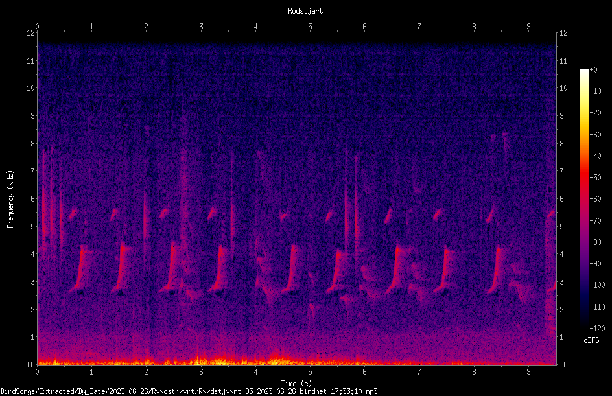This screenshot has width=612, height=396.
Task: Click the "5" kHz tick on the left frequency axis
Action: pyautogui.click(x=32, y=226)
